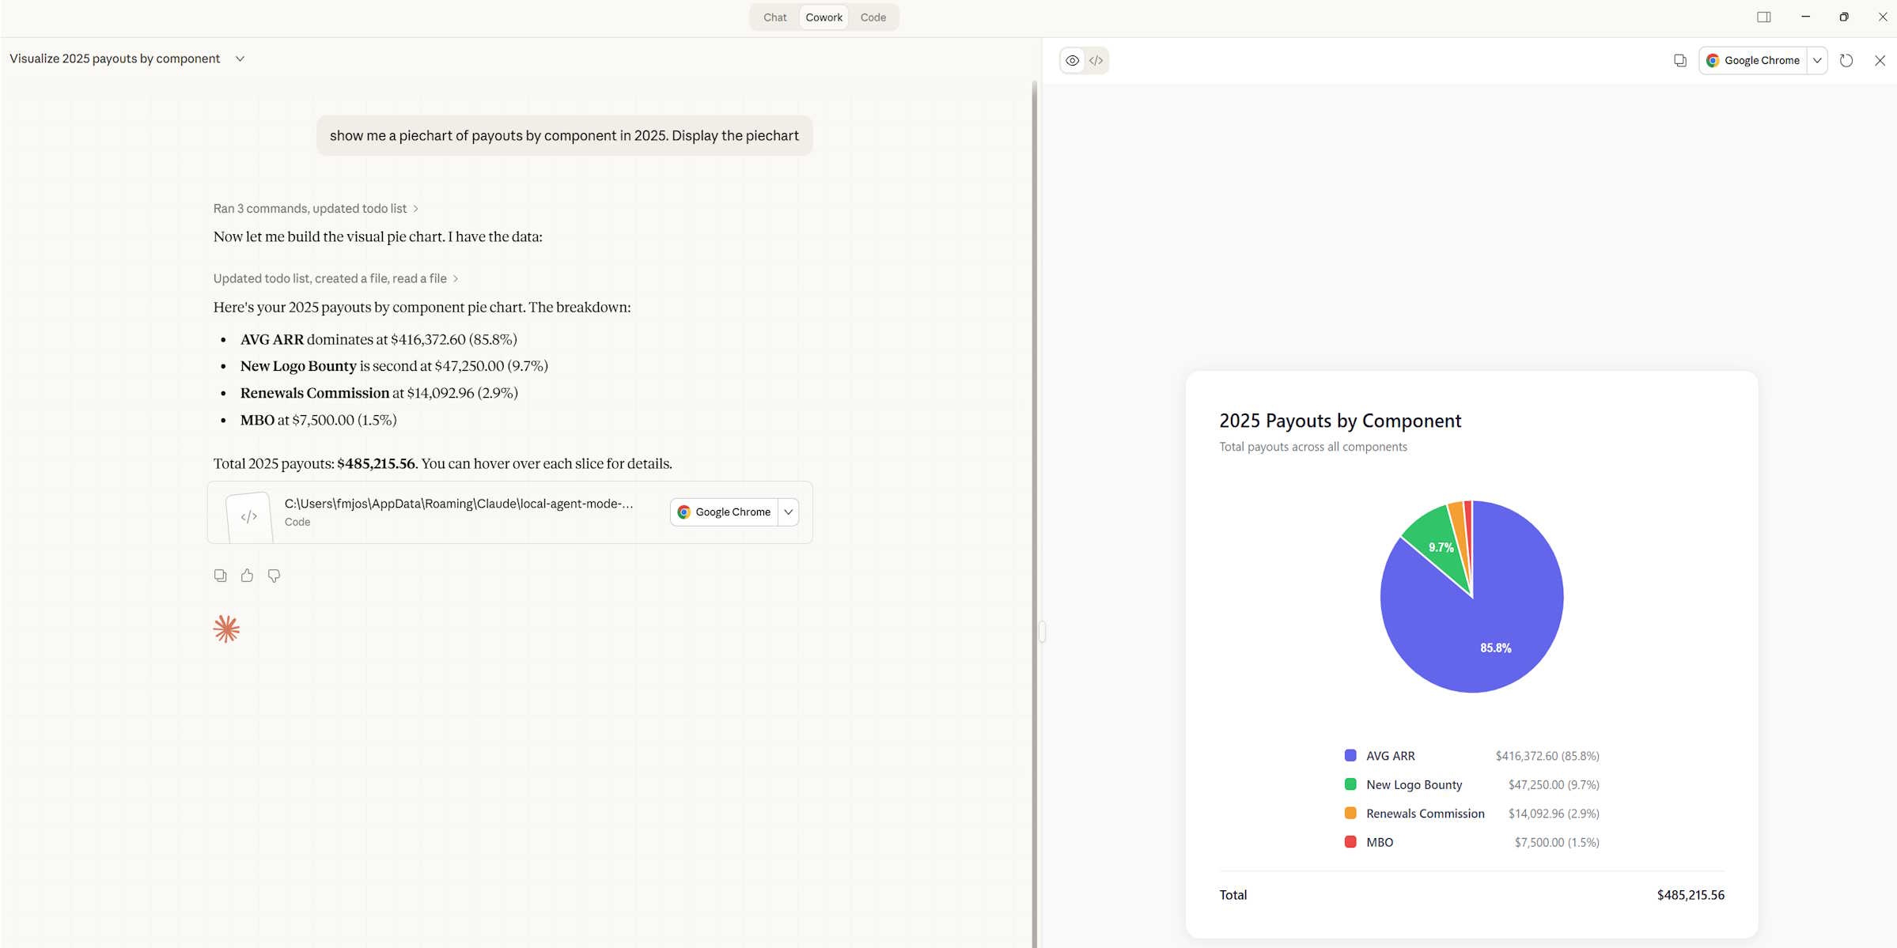Switch to the Chat tab
Screen dimensions: 1897x948
(x=774, y=17)
